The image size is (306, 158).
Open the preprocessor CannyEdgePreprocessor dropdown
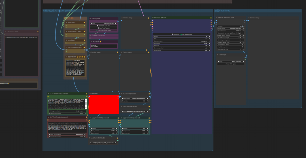point(135,99)
